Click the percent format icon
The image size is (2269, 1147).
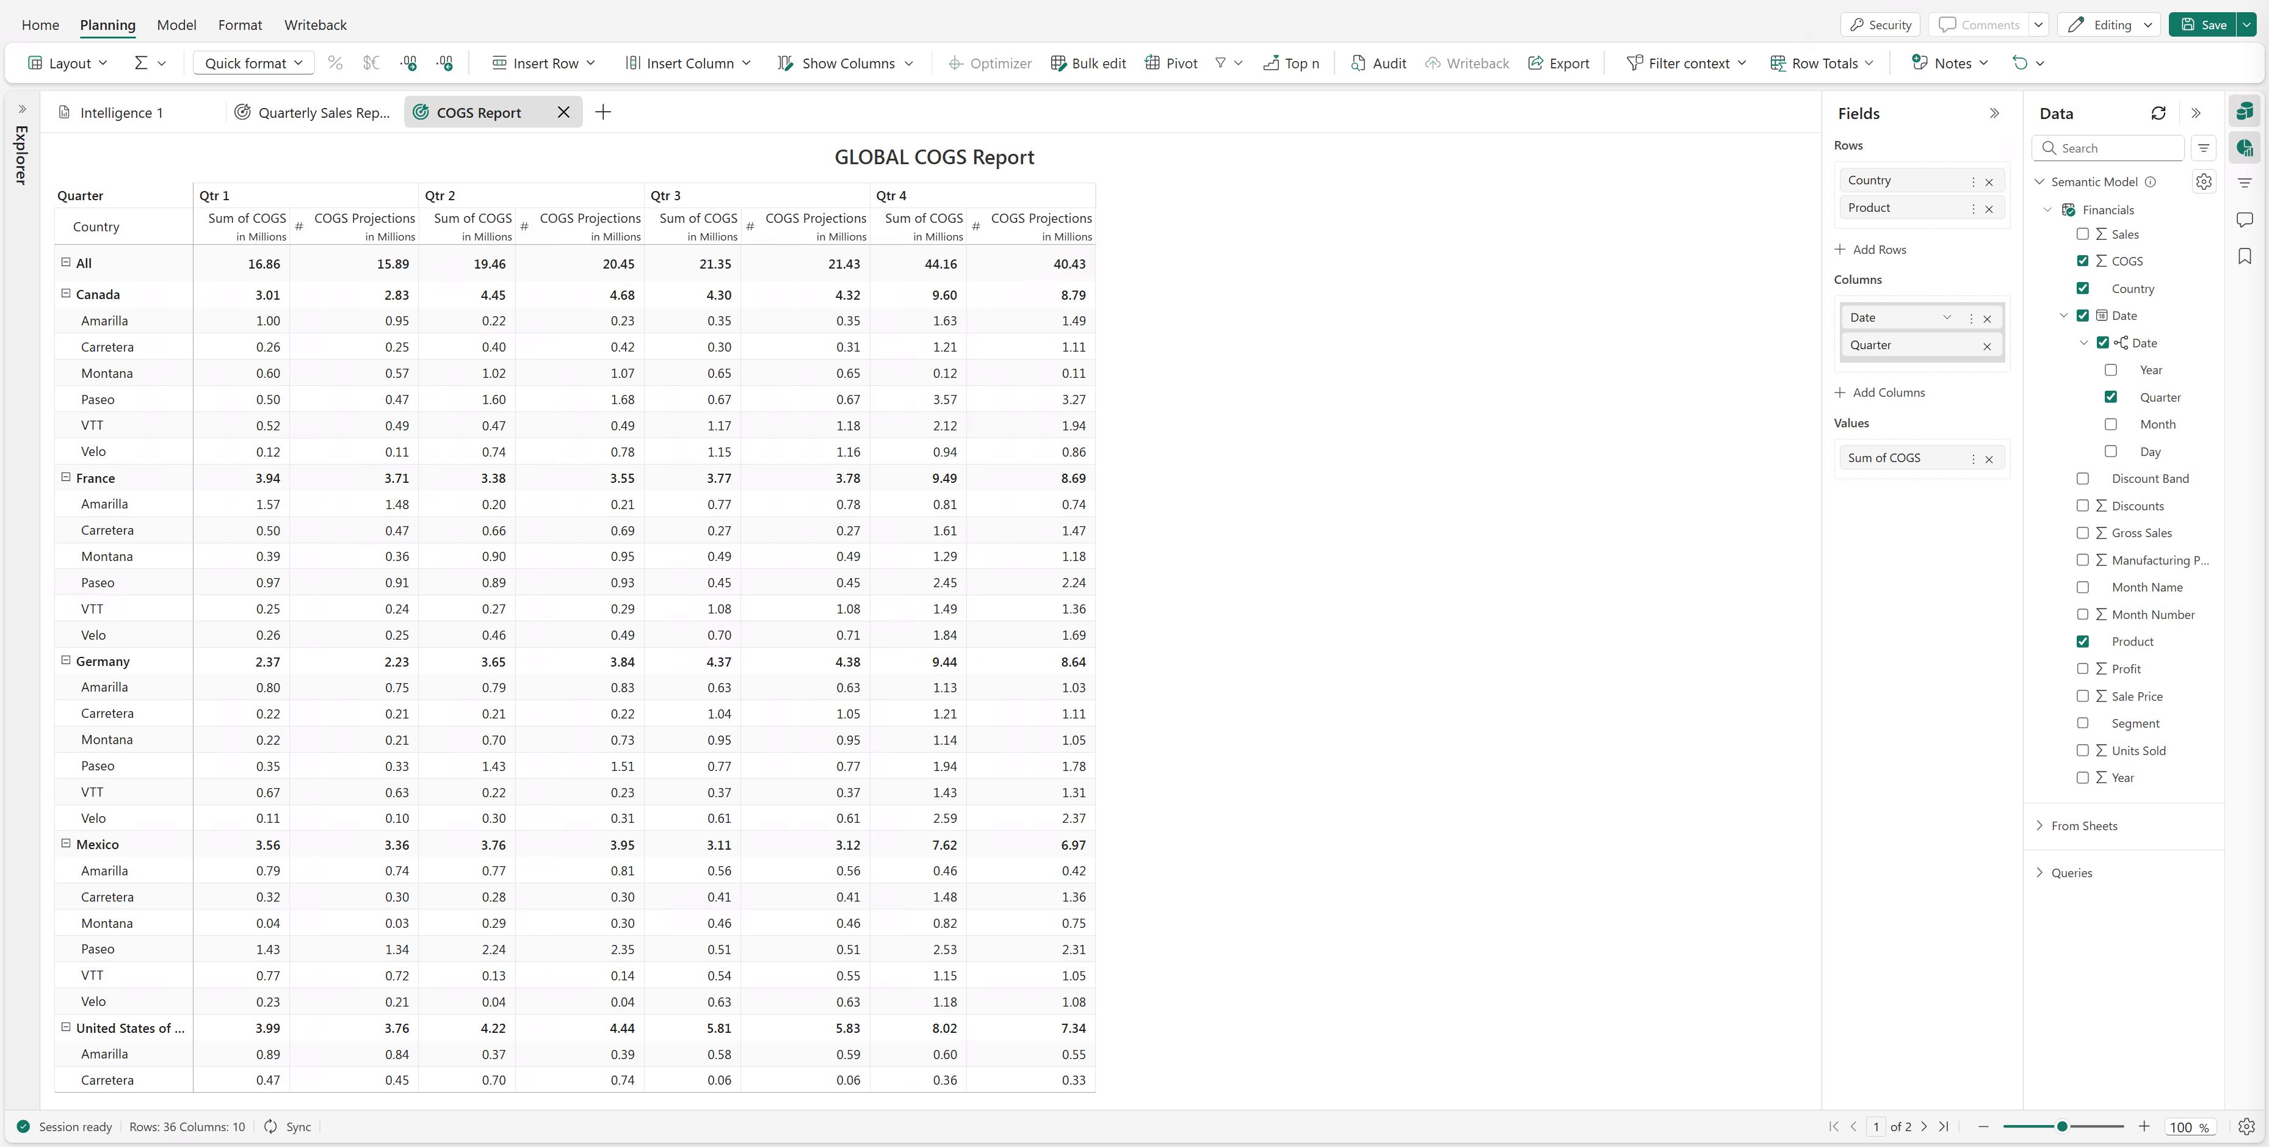[335, 63]
